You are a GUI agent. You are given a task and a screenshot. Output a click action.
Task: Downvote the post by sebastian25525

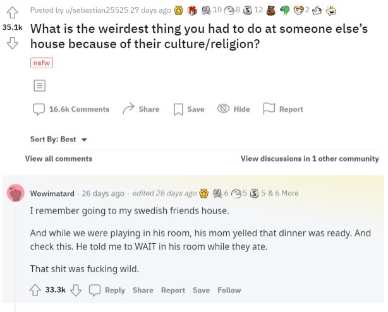pos(11,44)
